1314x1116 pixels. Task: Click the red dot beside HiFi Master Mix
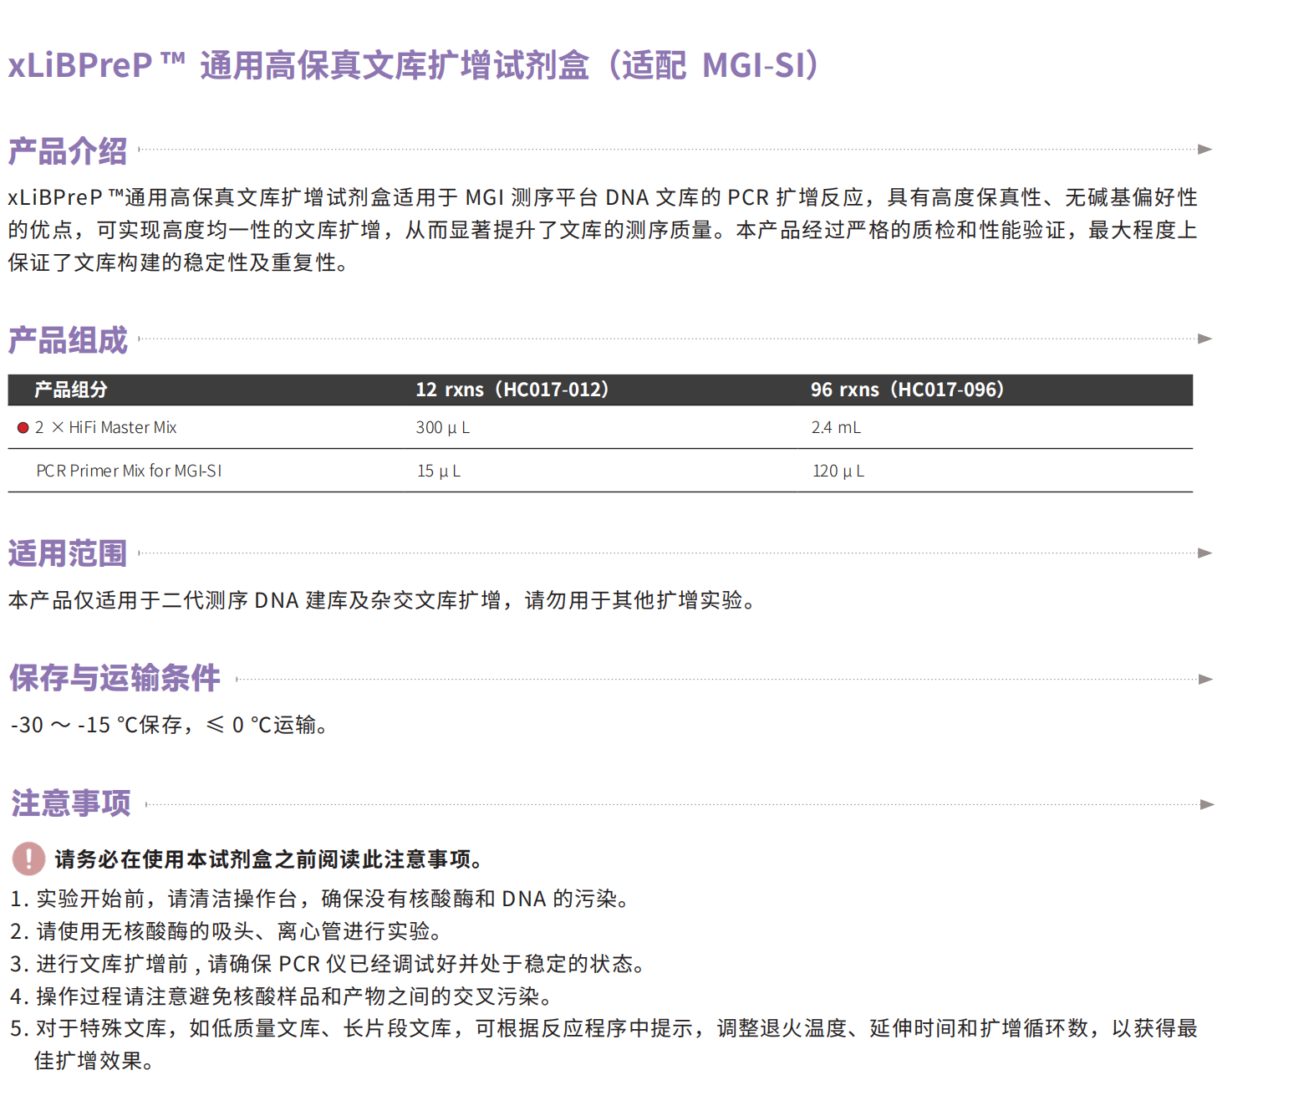23,428
